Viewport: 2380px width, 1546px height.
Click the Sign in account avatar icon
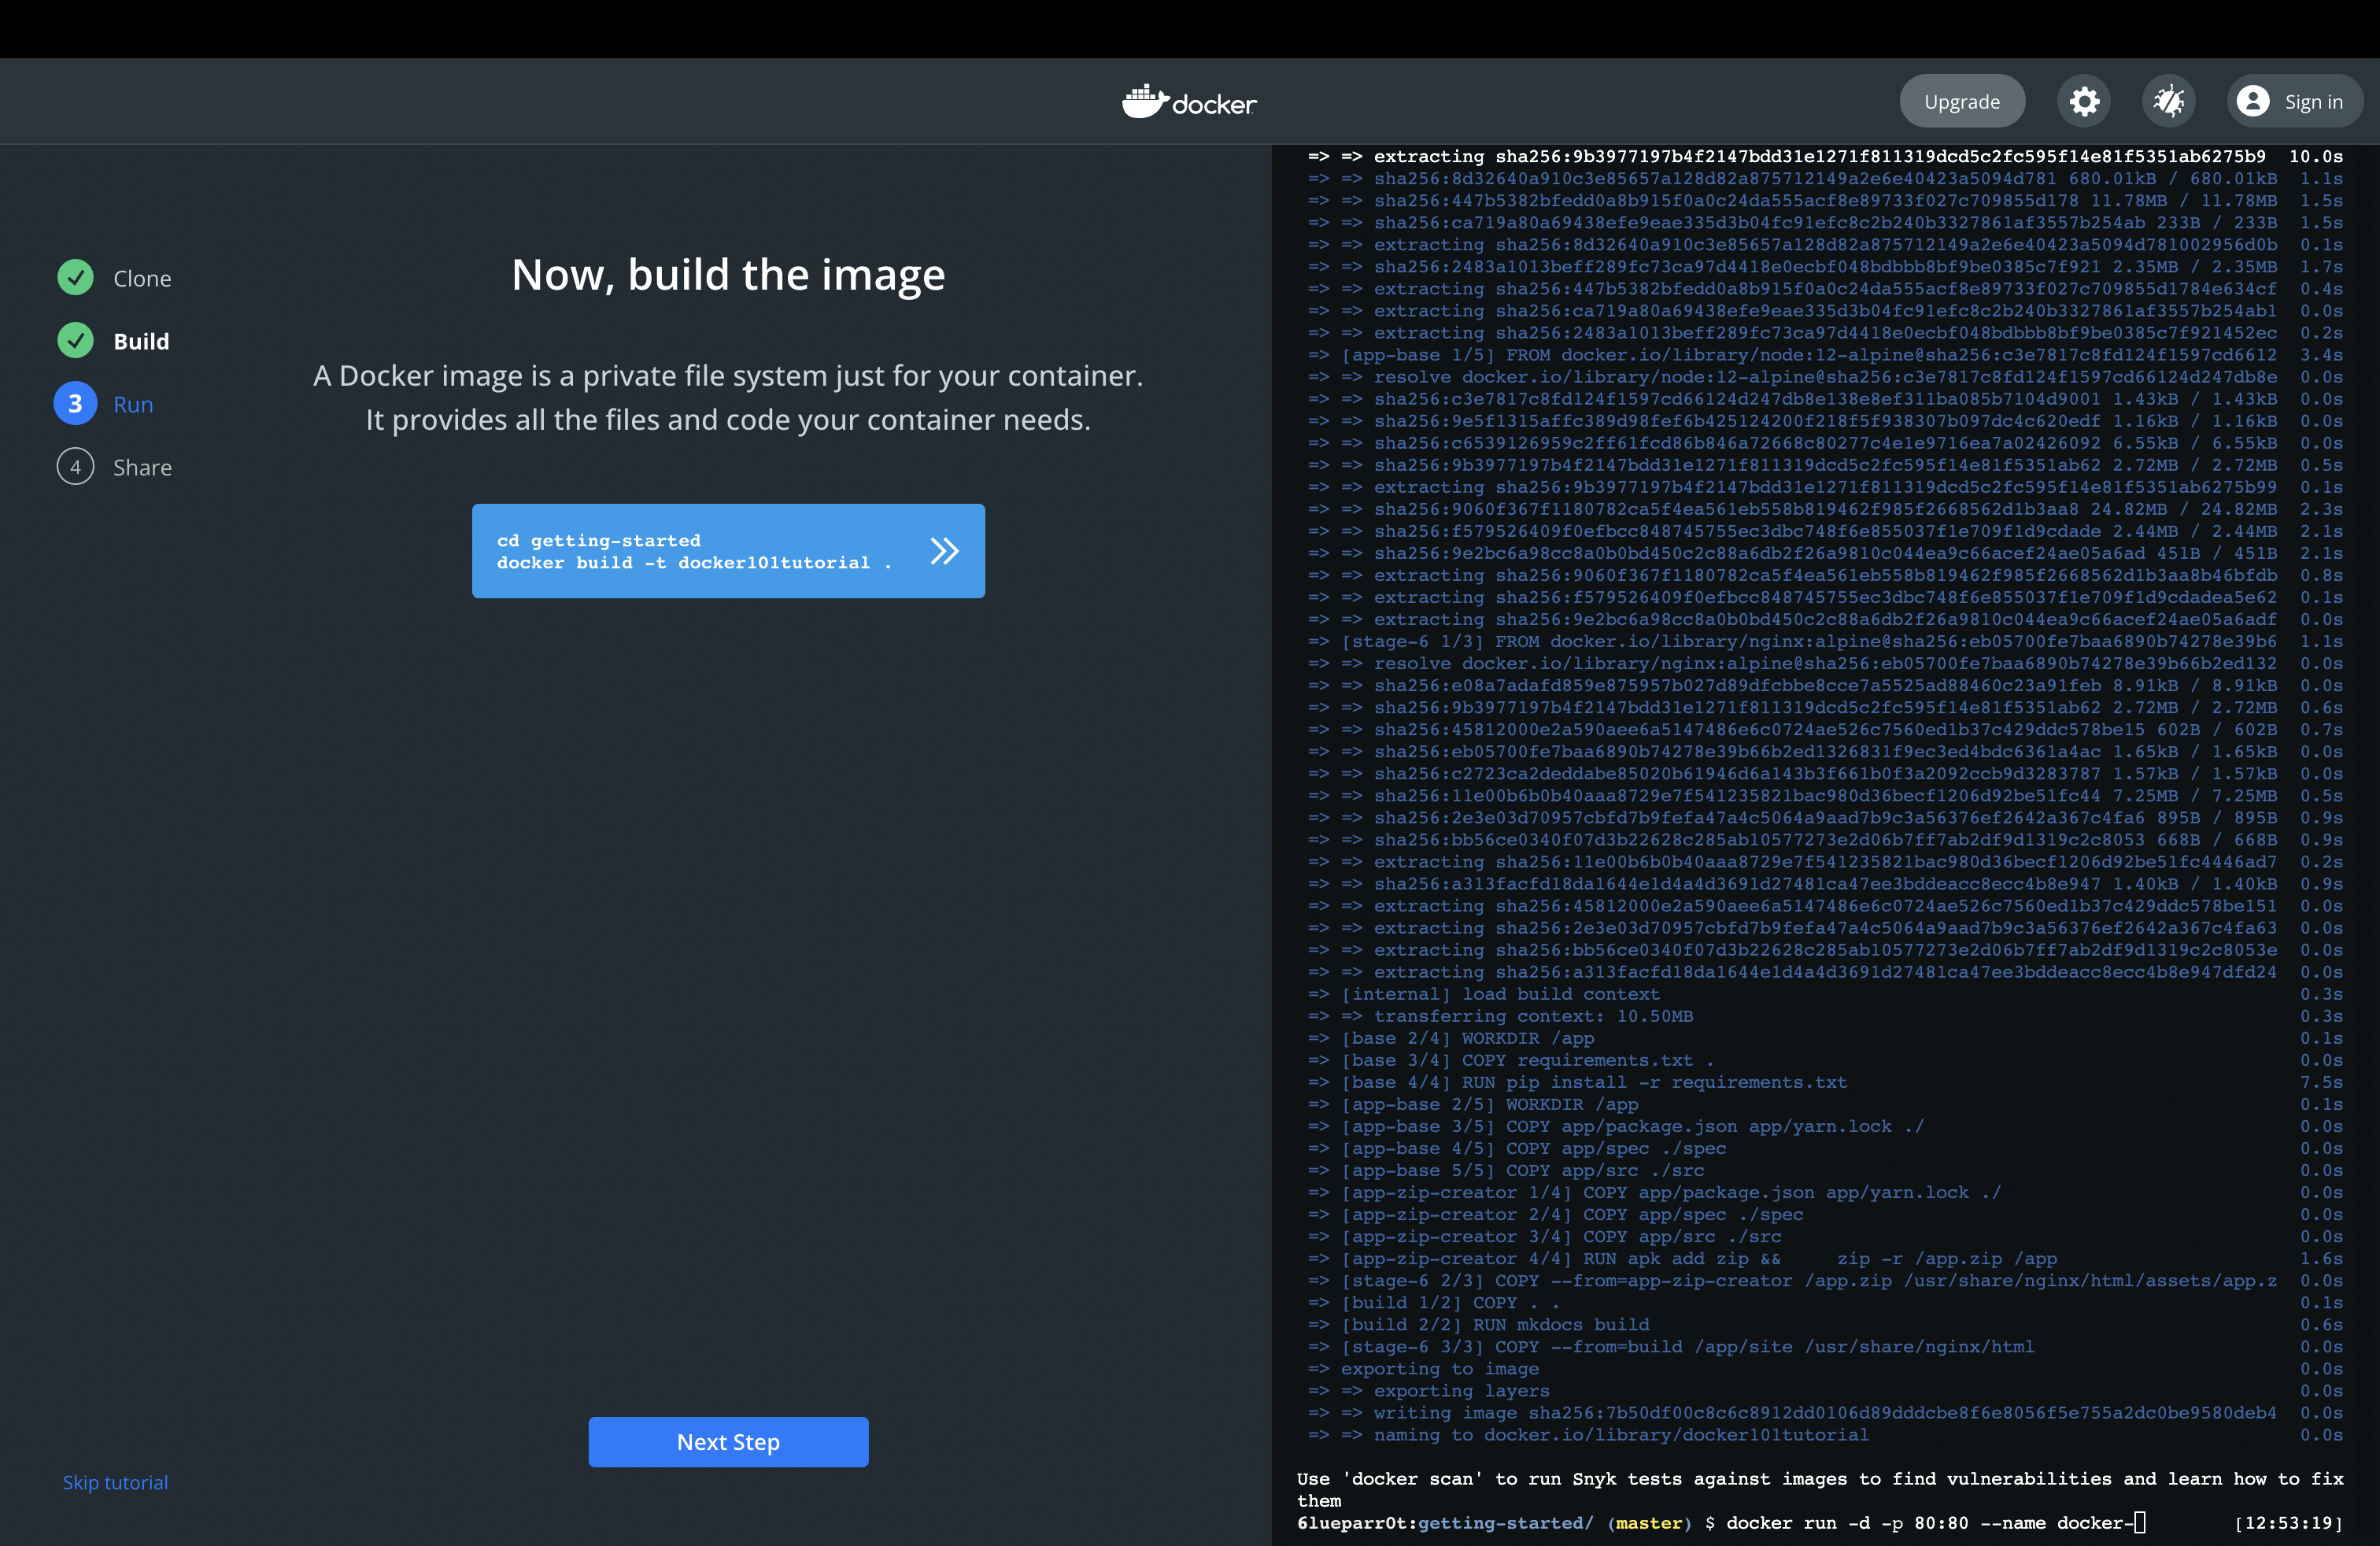click(2253, 101)
